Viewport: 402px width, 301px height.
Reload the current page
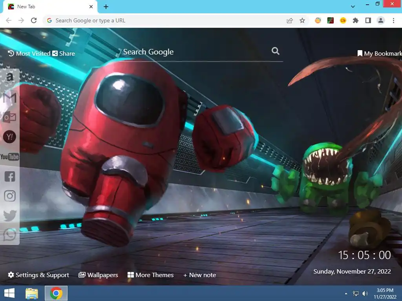34,20
